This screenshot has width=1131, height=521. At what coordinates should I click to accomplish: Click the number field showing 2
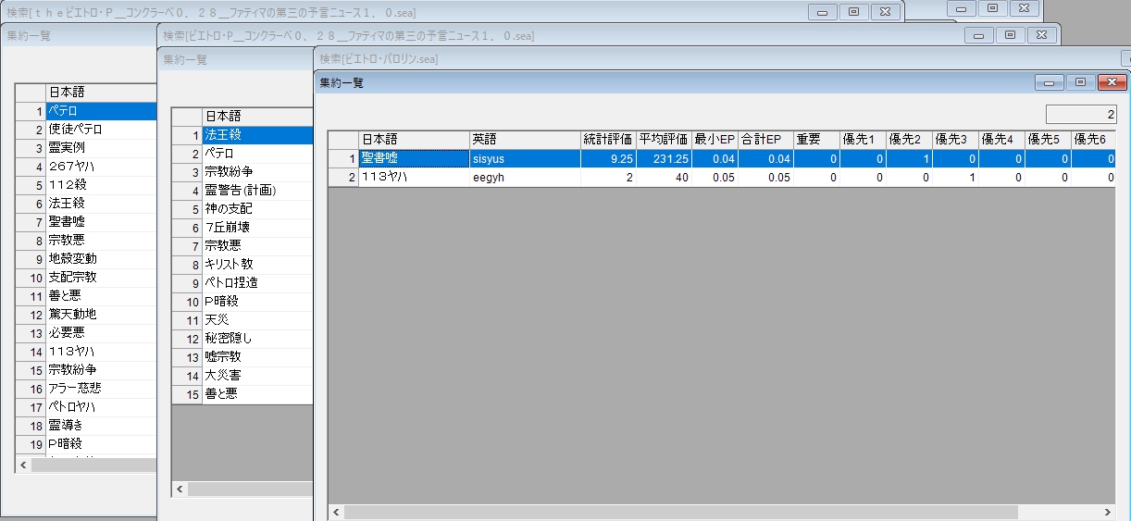tap(1080, 115)
